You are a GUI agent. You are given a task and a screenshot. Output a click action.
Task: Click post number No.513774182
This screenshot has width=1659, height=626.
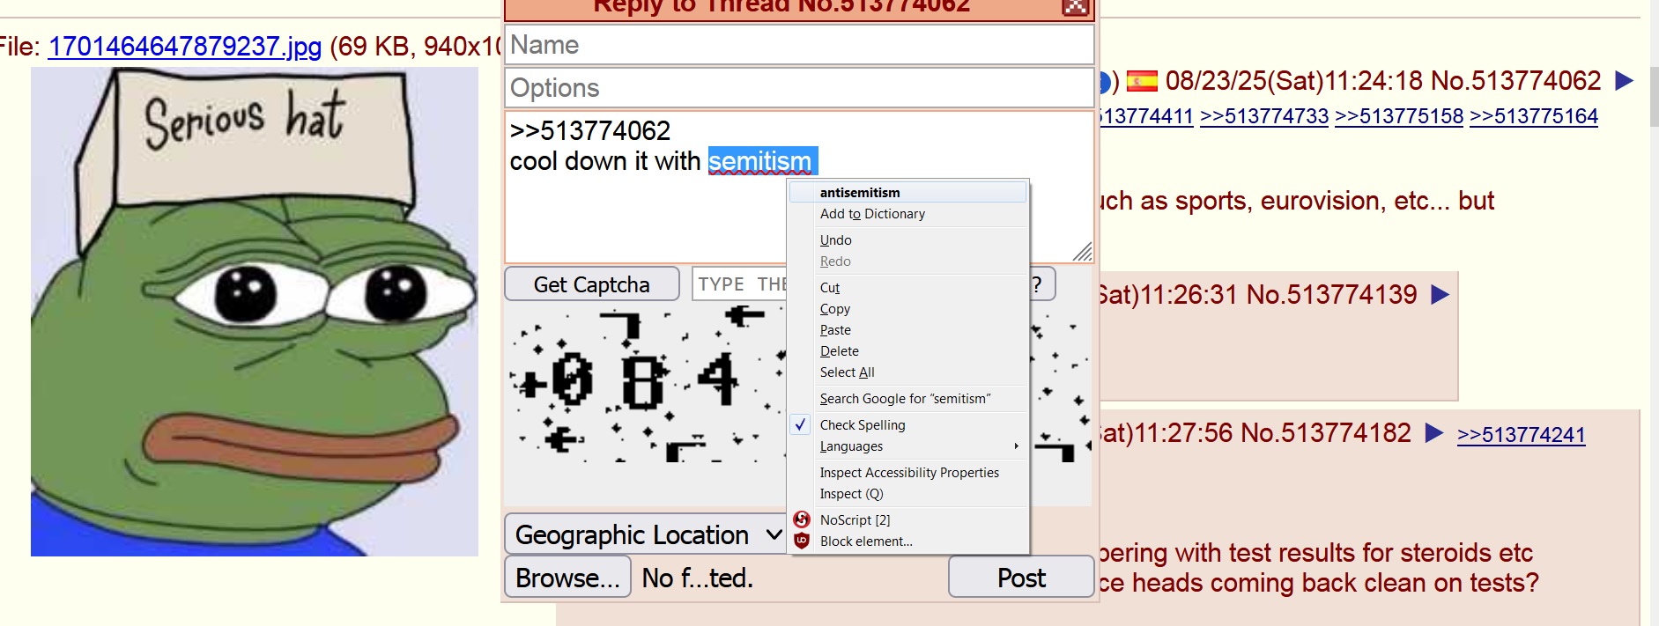coord(1326,433)
